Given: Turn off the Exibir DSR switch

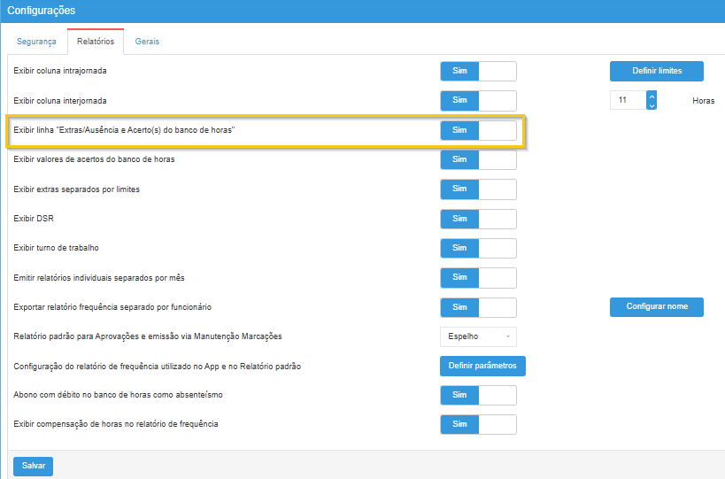Looking at the screenshot, I should [478, 219].
